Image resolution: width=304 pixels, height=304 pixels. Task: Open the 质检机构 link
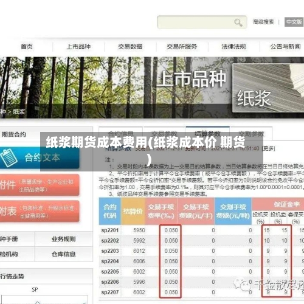click(x=9, y=254)
